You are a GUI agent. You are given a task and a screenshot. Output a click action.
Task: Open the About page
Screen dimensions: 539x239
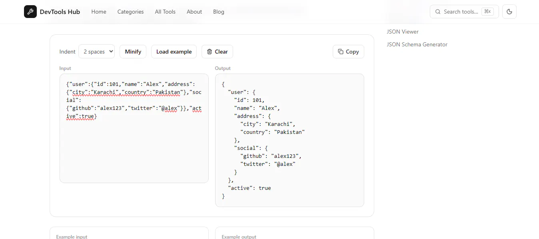194,12
